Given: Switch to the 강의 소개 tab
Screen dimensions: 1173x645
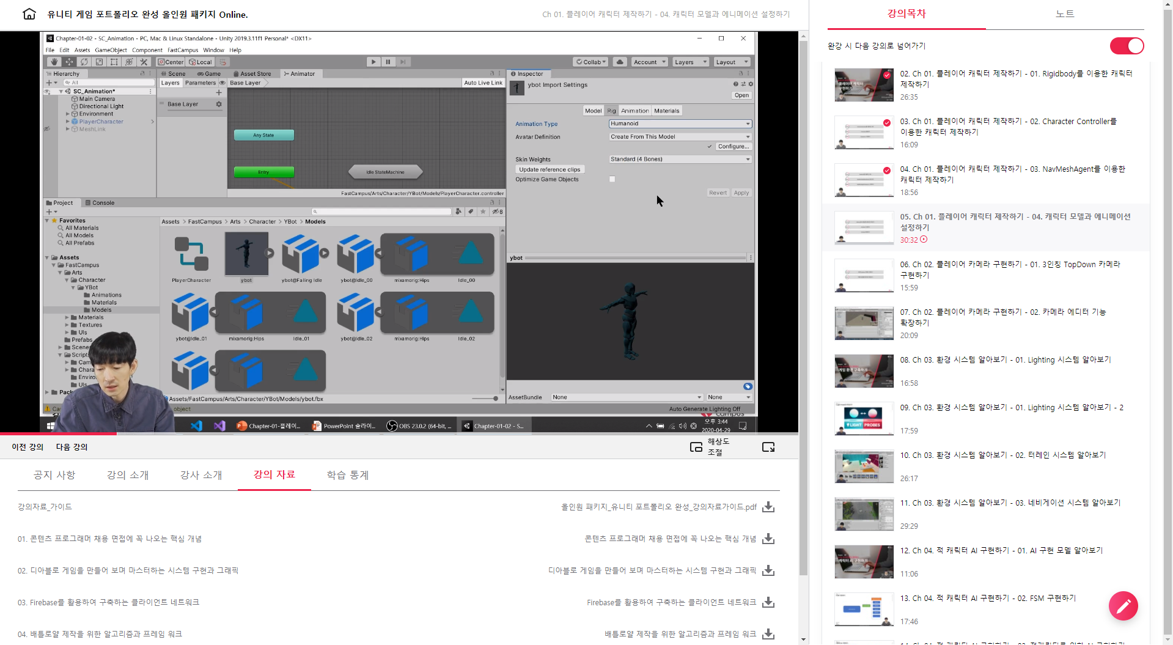Looking at the screenshot, I should pos(128,475).
